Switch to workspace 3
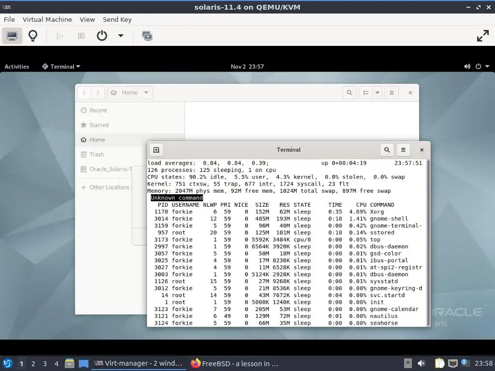The width and height of the screenshot is (495, 371). pos(45,364)
